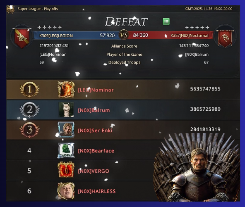245x207 pixels.
Task: Click the LEGION alliance wolf banner
Action: tap(22, 38)
